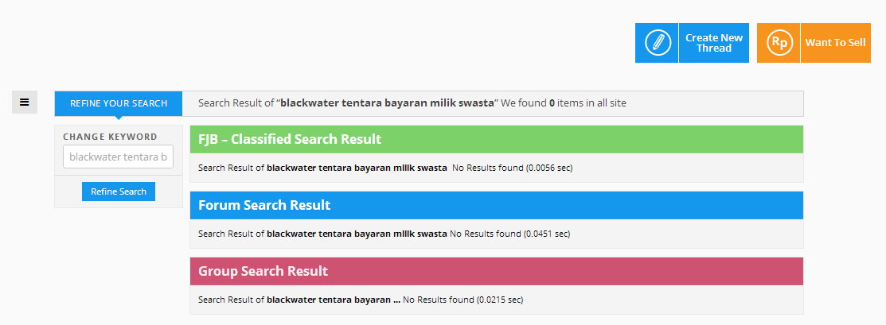Click the top search summary keyword text
The width and height of the screenshot is (886, 325).
click(388, 103)
